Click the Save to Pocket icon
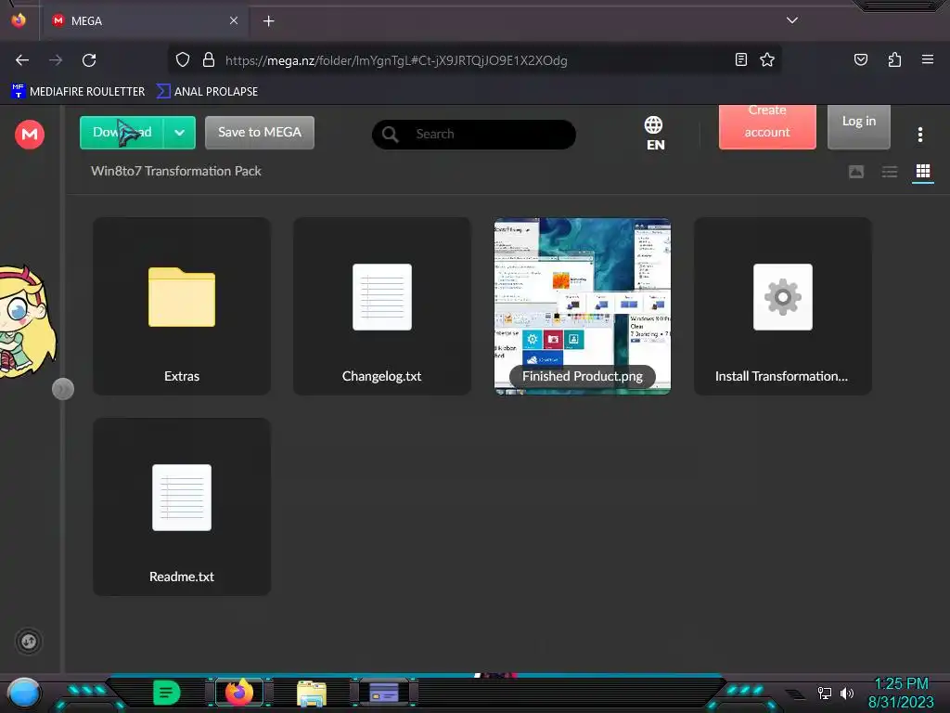950x713 pixels. click(x=861, y=59)
